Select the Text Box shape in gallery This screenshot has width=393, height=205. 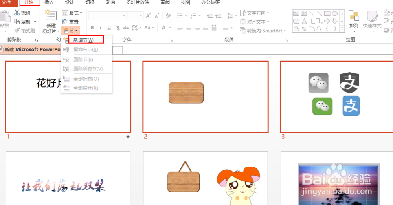click(296, 13)
